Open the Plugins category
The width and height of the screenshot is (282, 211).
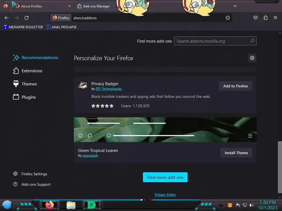(x=25, y=97)
